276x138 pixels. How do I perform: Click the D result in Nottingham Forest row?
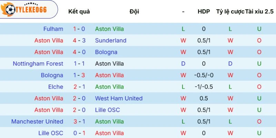(x=183, y=63)
